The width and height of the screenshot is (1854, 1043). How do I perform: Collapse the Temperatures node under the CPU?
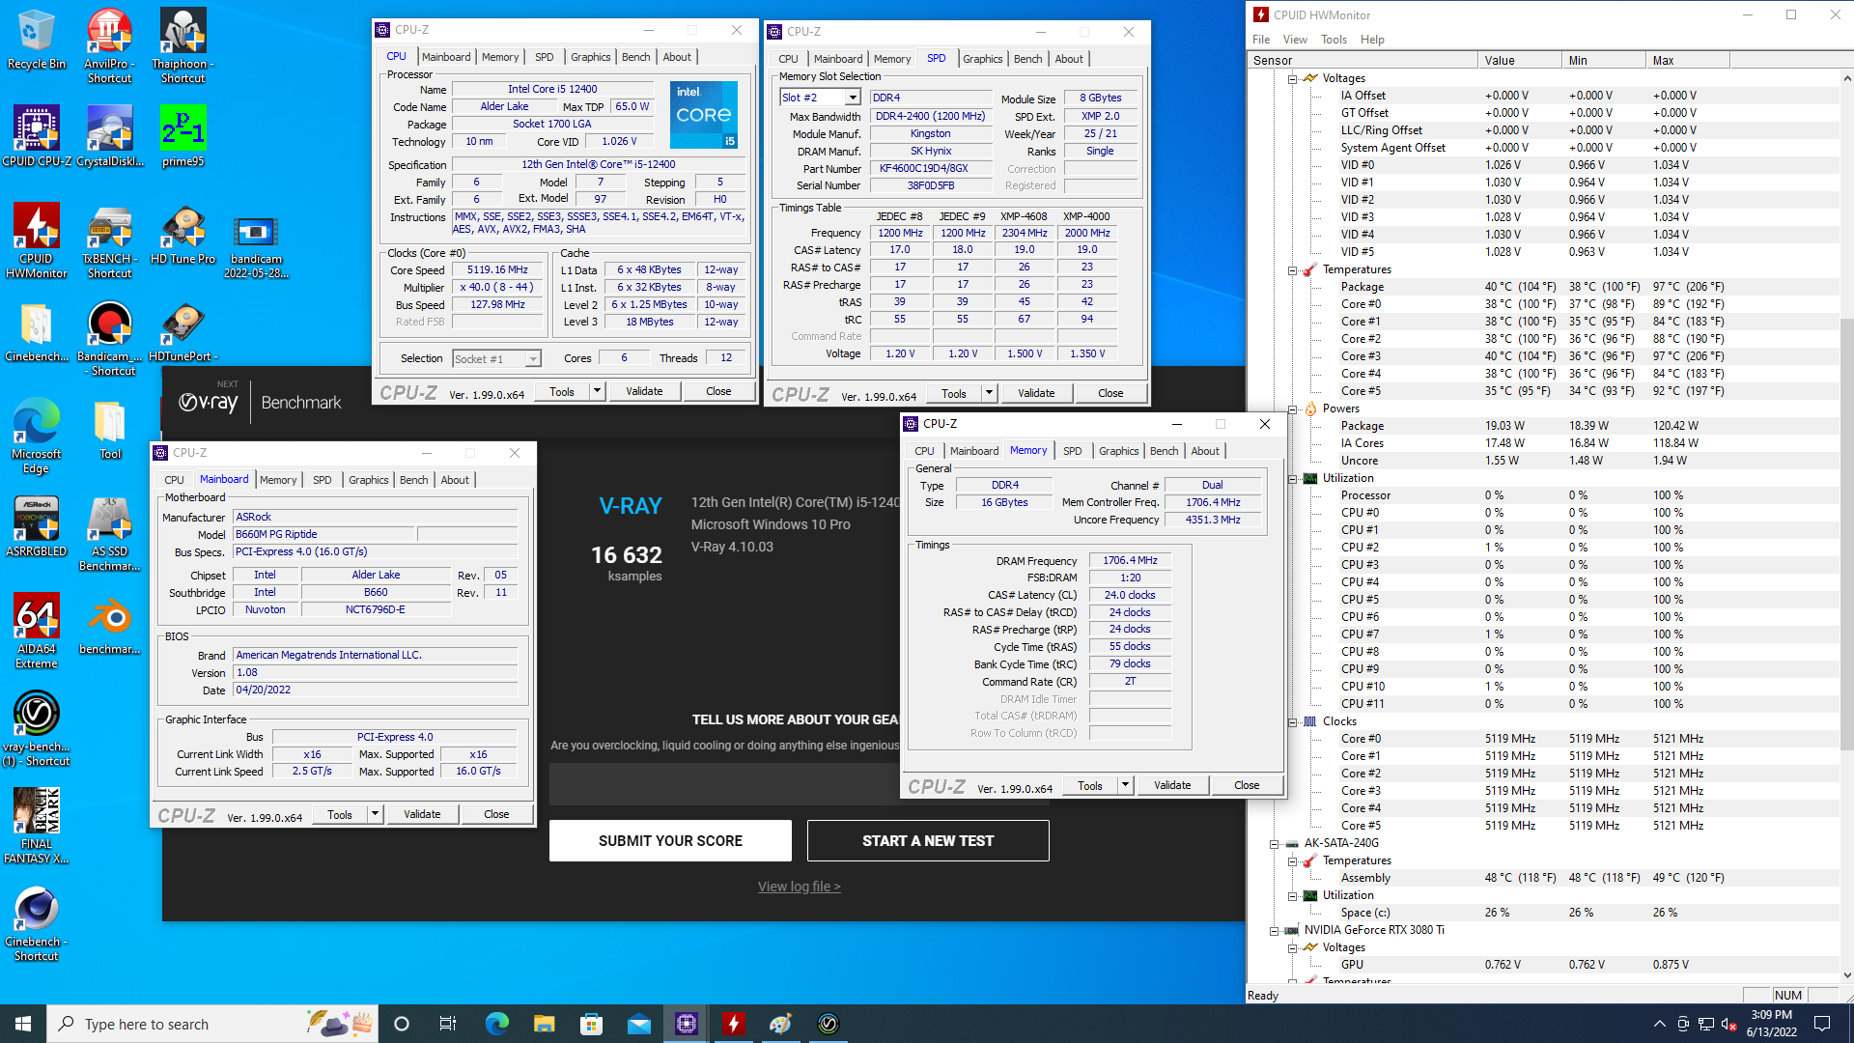(x=1292, y=269)
